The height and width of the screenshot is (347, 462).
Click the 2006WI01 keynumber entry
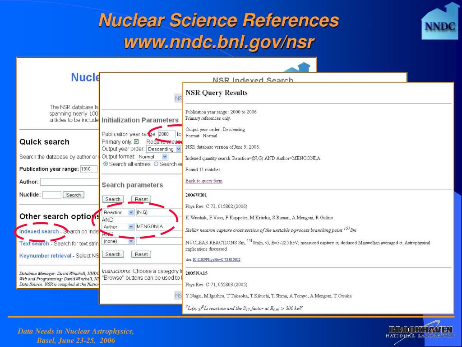pyautogui.click(x=196, y=195)
